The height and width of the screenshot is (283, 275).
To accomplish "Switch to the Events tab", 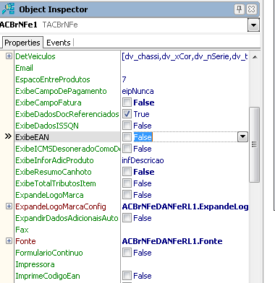I will pos(59,43).
